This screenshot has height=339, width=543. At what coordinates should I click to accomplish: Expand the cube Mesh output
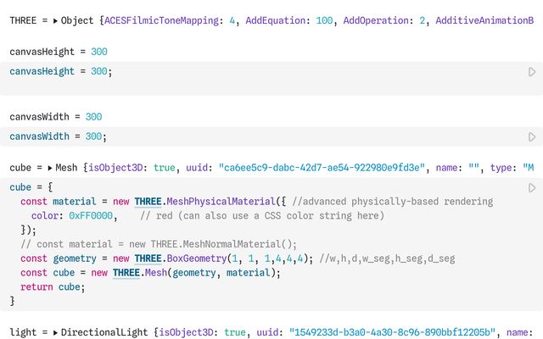(x=50, y=168)
